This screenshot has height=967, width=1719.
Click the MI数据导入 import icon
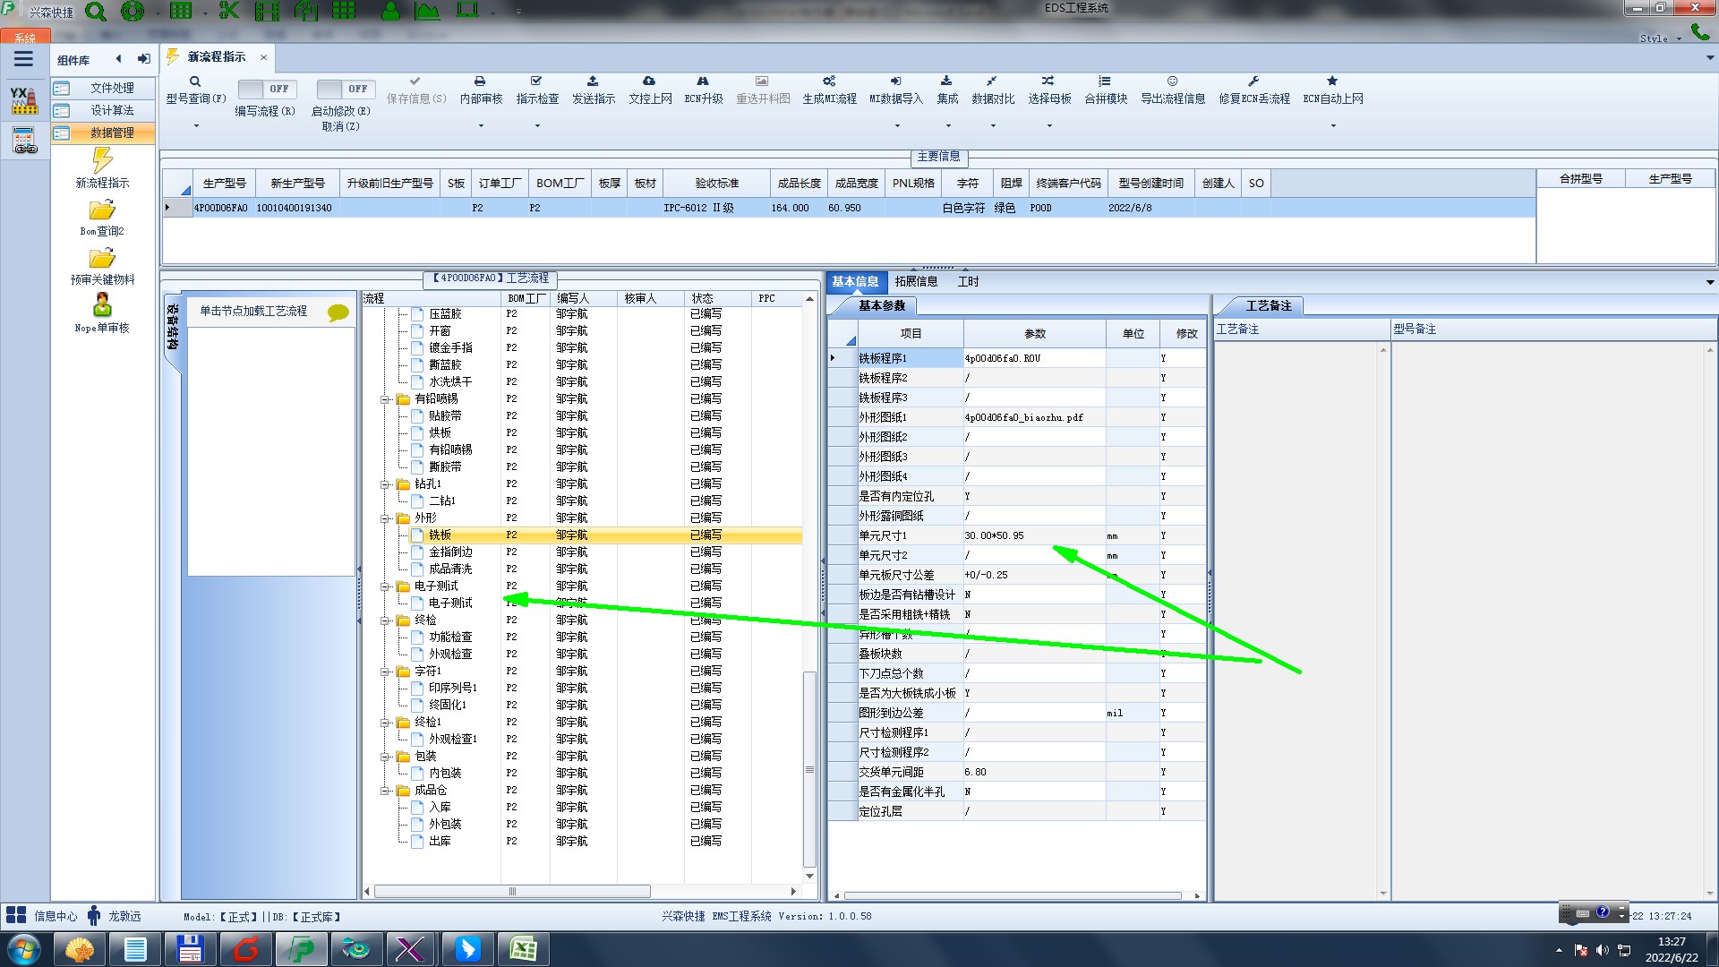895,81
